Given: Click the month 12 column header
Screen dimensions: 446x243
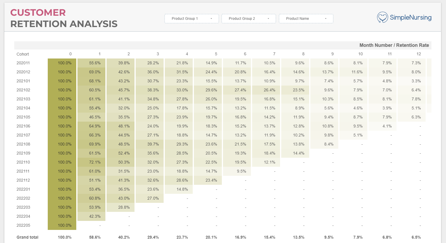Looking at the screenshot, I should 418,54.
